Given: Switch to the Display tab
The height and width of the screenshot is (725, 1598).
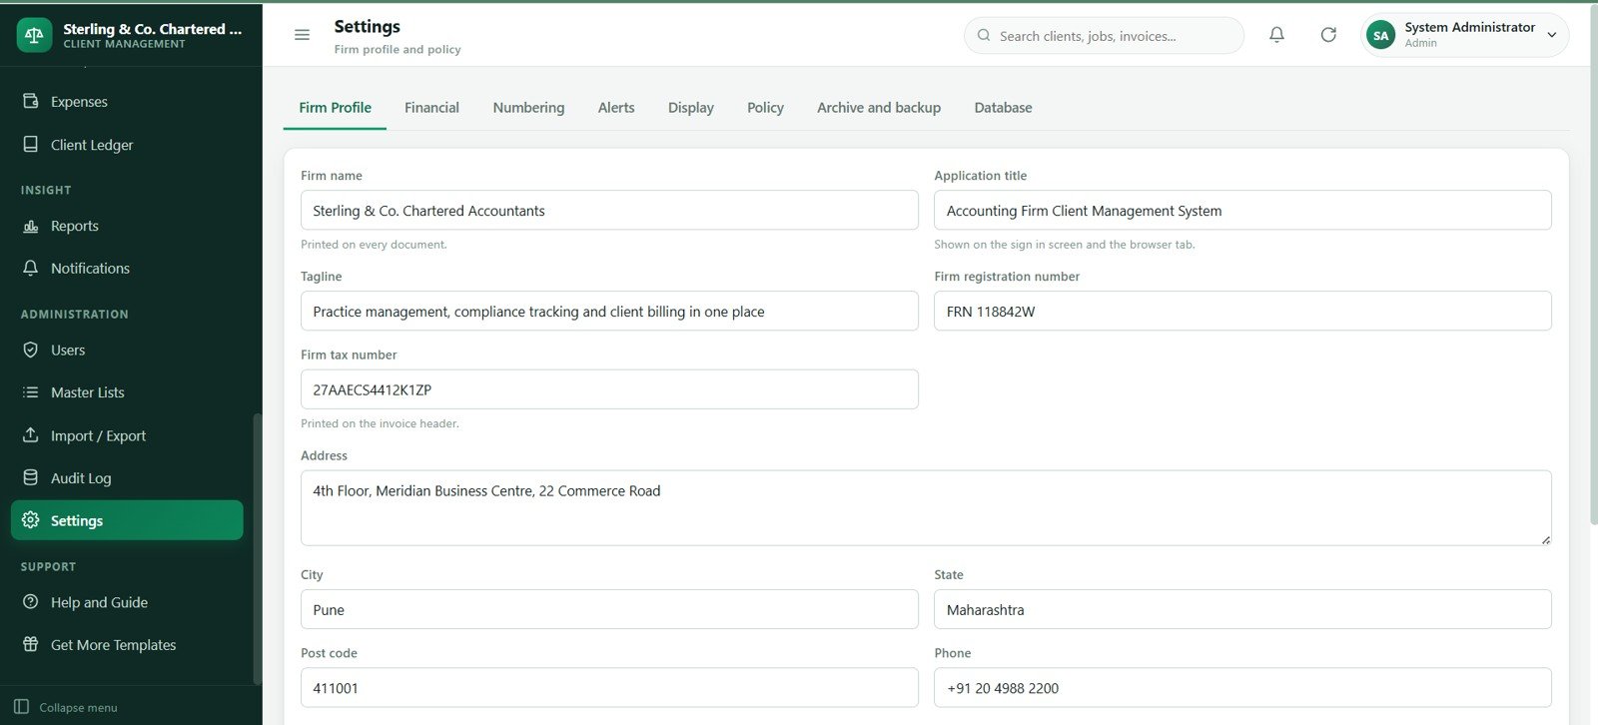Looking at the screenshot, I should point(691,108).
